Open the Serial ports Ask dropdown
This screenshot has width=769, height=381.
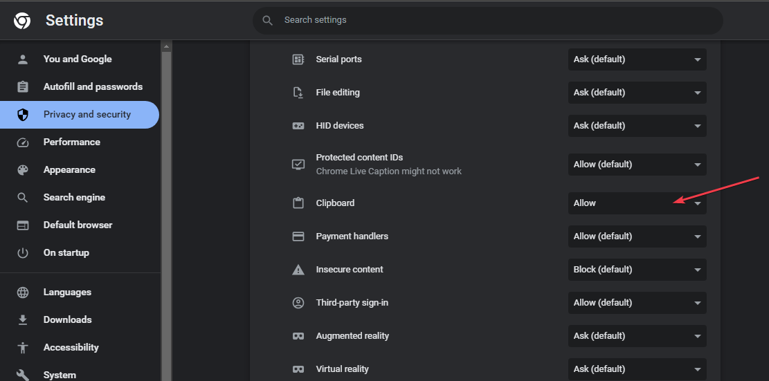[637, 59]
